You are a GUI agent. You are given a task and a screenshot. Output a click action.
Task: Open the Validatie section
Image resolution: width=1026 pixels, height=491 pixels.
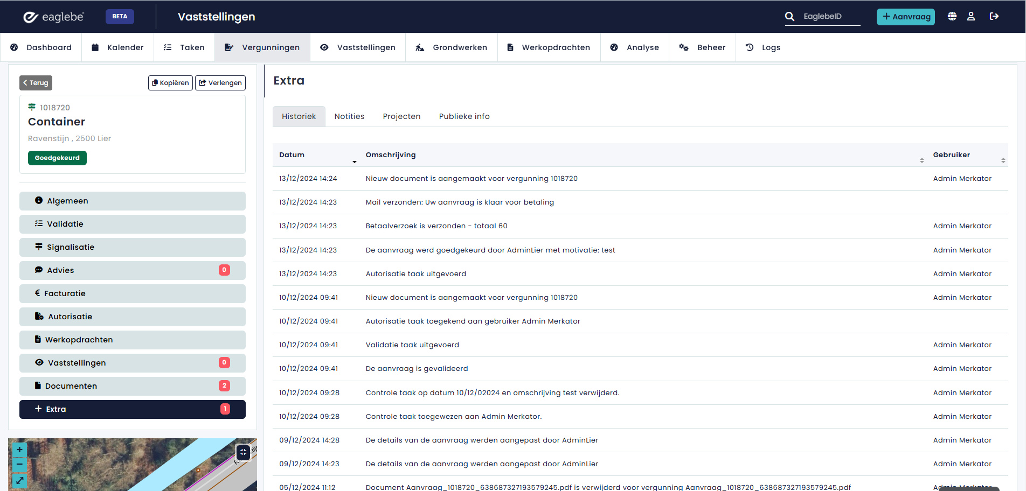coord(133,224)
